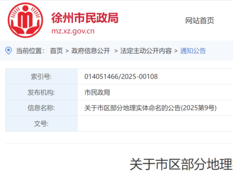Click the 信息名称 label cell
233x175 pixels.
tap(42, 108)
